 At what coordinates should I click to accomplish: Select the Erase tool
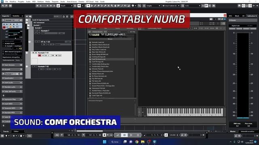[98, 6]
